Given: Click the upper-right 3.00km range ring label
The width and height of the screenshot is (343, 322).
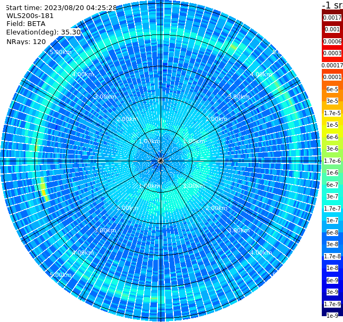Looking at the screenshot, I should [239, 97].
